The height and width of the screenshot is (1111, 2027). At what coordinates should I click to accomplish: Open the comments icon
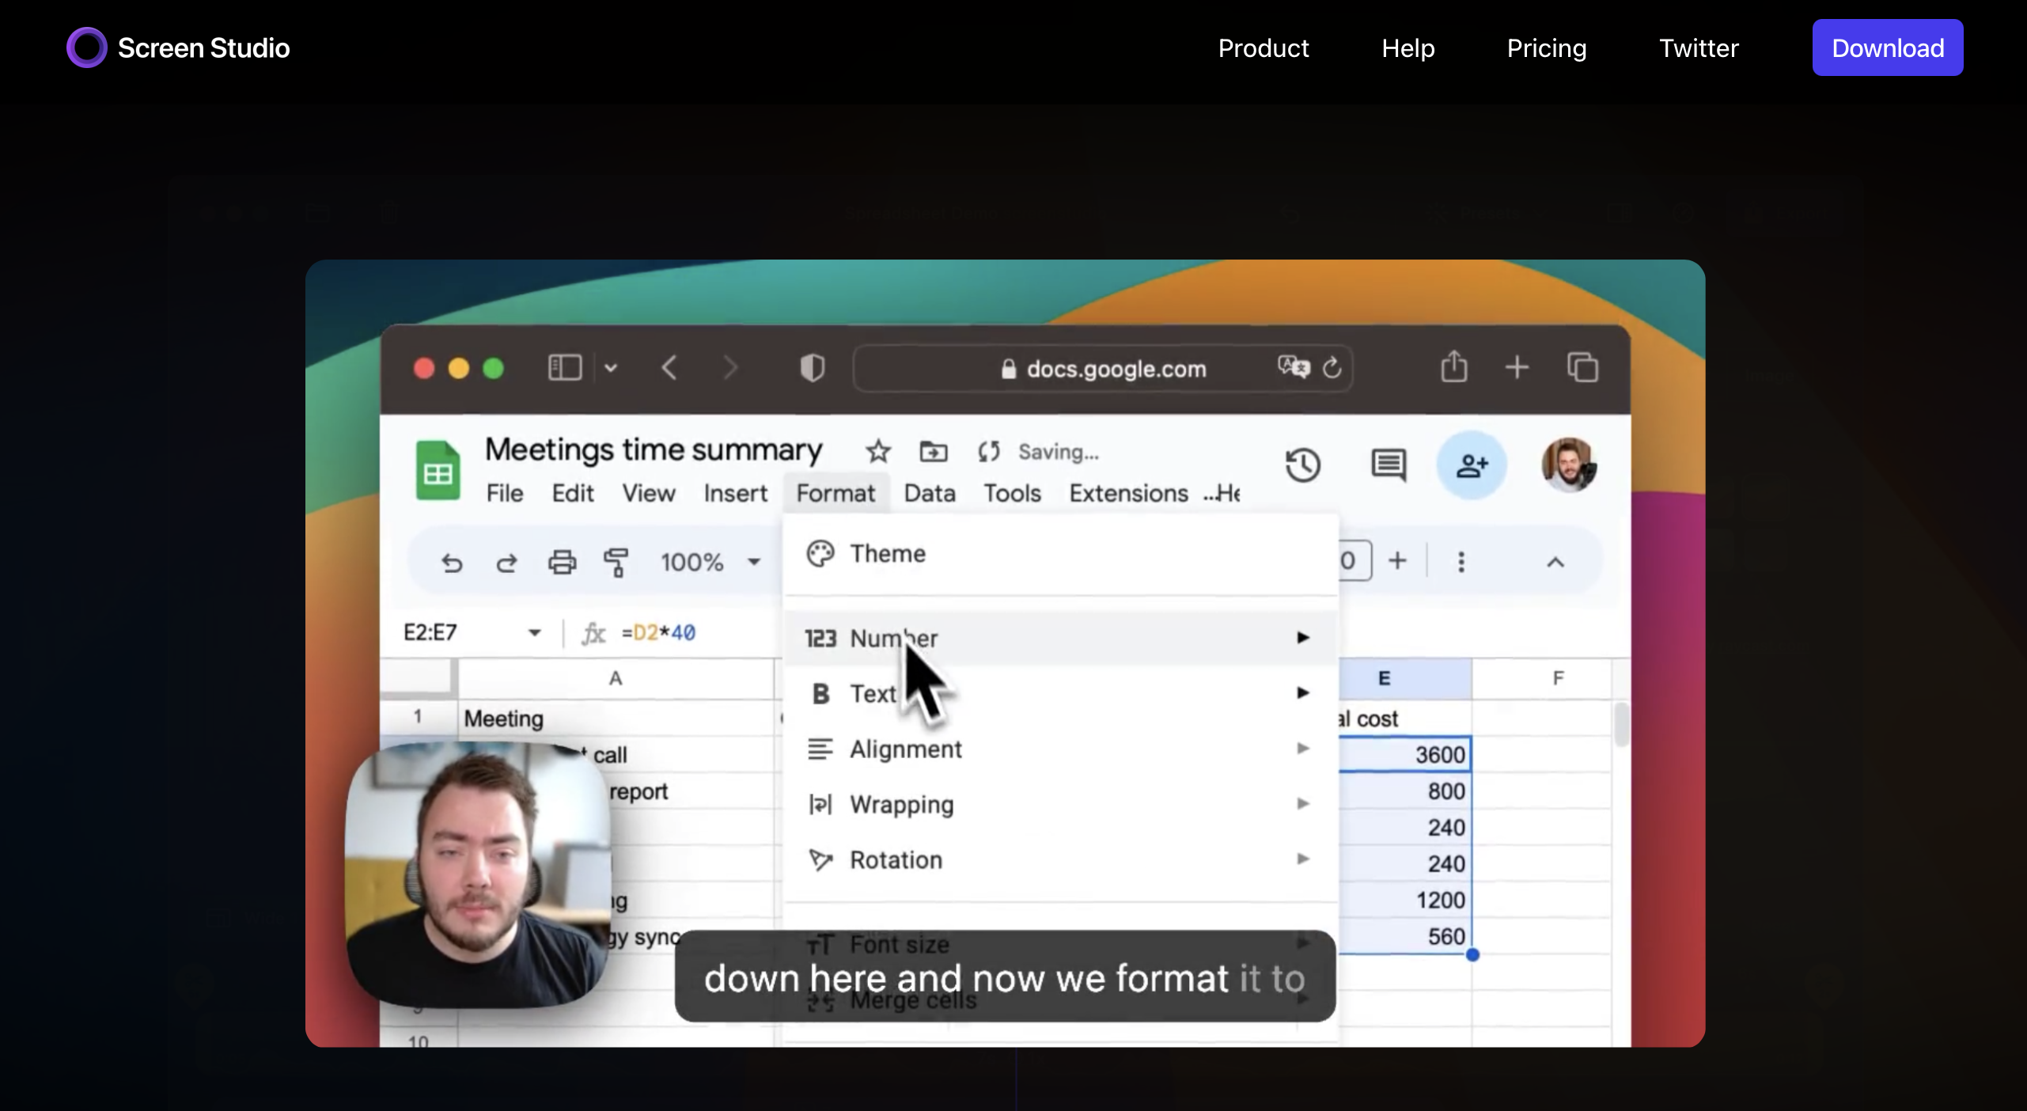coord(1388,465)
